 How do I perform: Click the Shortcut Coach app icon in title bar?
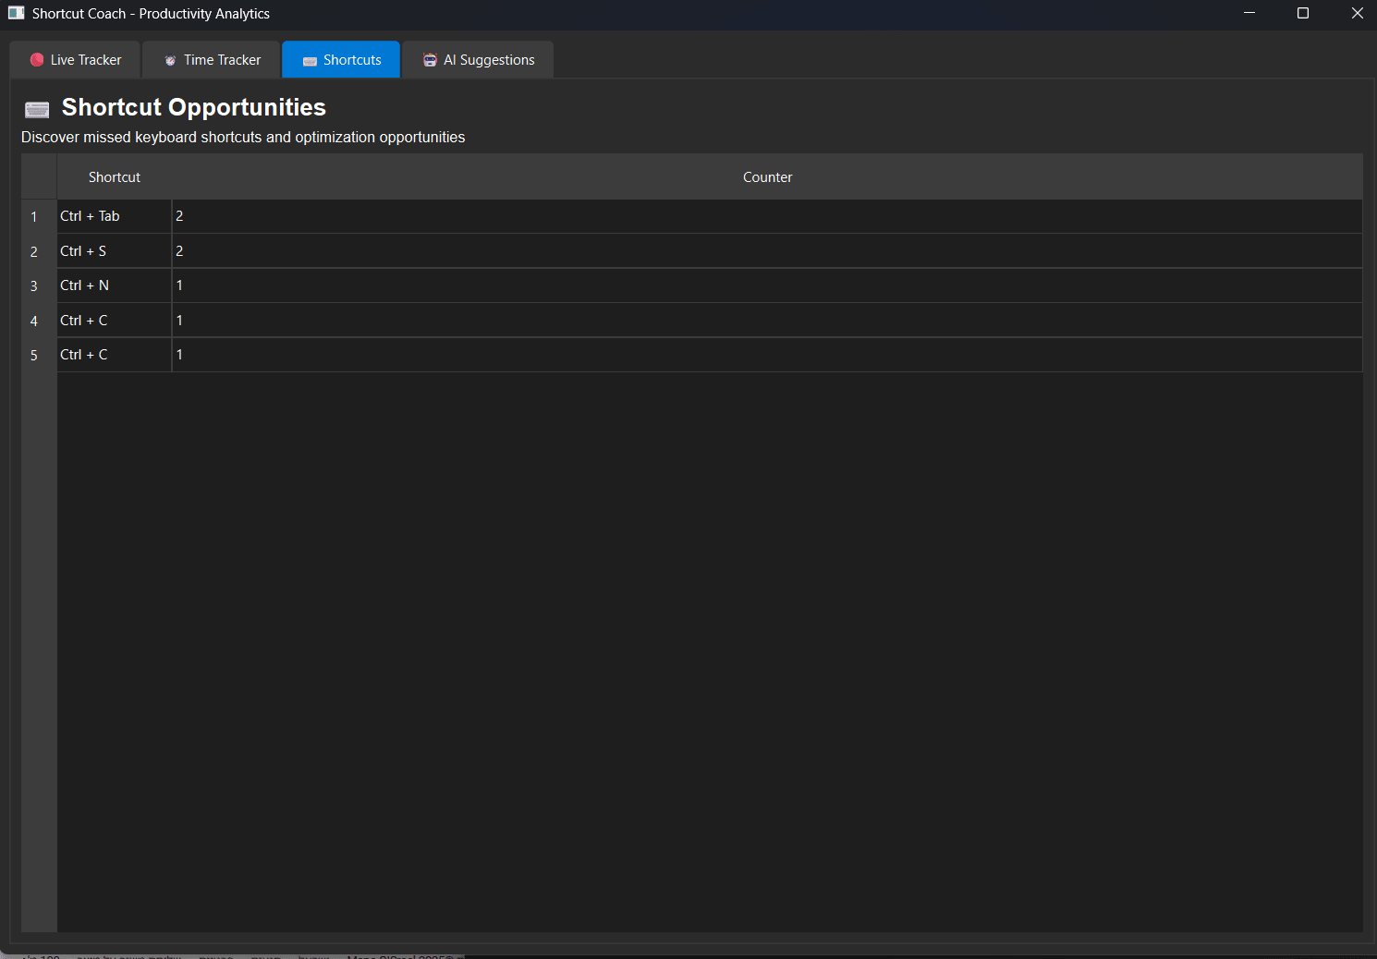coord(16,13)
